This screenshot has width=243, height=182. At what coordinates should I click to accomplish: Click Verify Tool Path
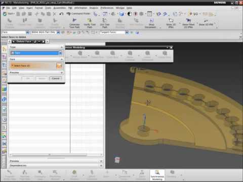pyautogui.click(x=90, y=23)
